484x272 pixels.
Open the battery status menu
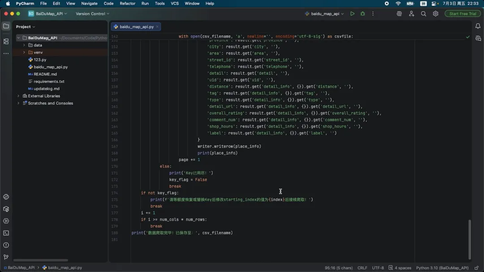point(410,4)
